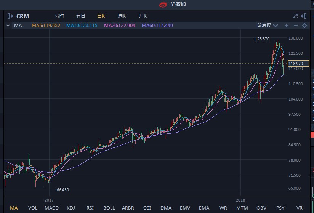Image resolution: width=314 pixels, height=213 pixels.
Task: Select the KDJ indicator
Action: [x=71, y=208]
